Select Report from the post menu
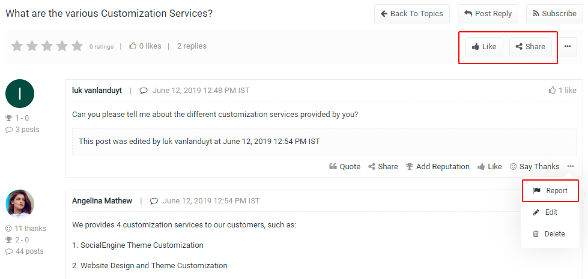The height and width of the screenshot is (279, 588). click(550, 191)
